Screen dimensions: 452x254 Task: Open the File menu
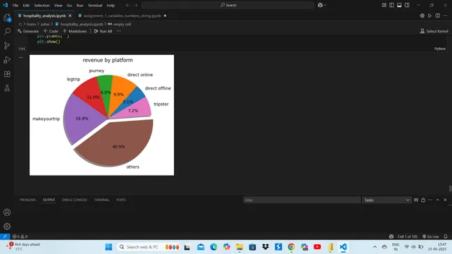pyautogui.click(x=15, y=5)
